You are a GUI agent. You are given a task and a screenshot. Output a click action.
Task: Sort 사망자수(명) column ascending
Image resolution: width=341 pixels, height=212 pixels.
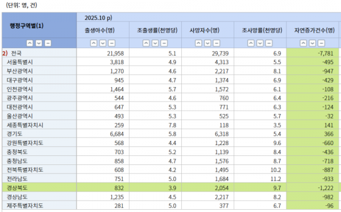point(198,43)
